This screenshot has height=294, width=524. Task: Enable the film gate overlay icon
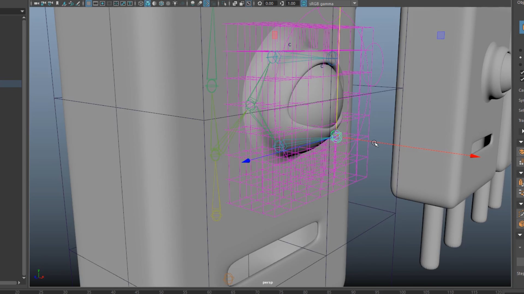[x=96, y=4]
